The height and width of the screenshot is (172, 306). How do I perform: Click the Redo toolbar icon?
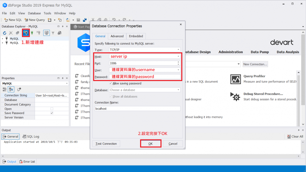point(124,20)
